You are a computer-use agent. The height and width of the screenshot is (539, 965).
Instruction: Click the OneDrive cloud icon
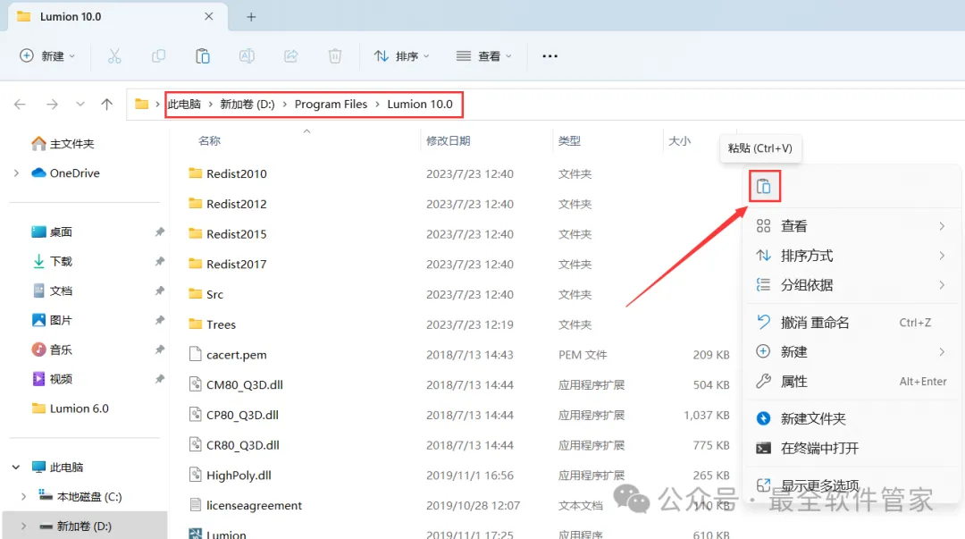38,173
